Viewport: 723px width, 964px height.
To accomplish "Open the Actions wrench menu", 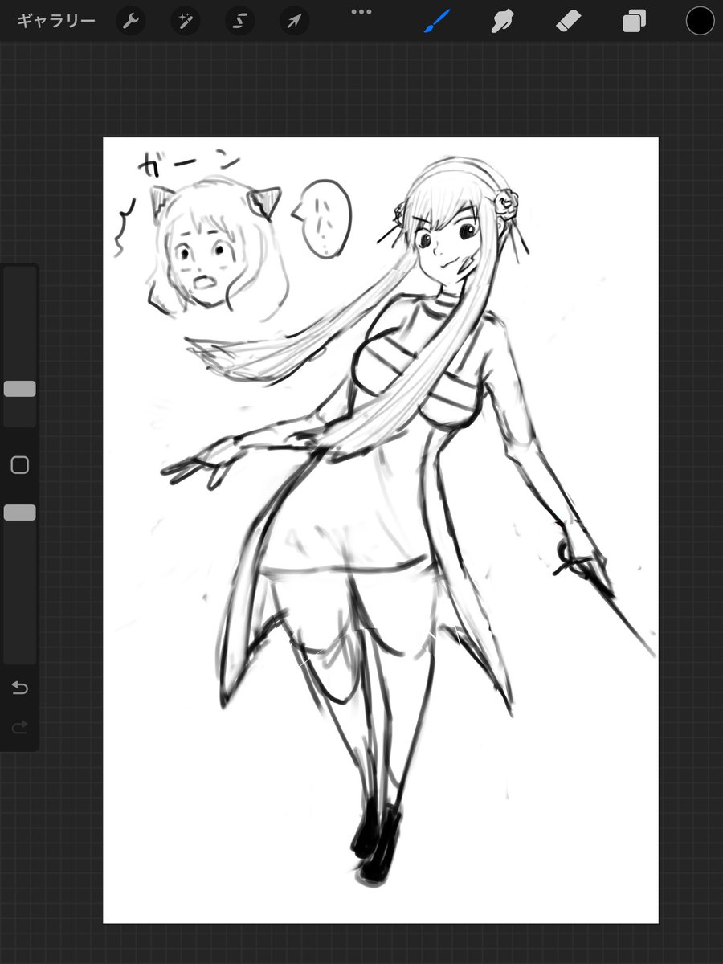I will tap(131, 21).
